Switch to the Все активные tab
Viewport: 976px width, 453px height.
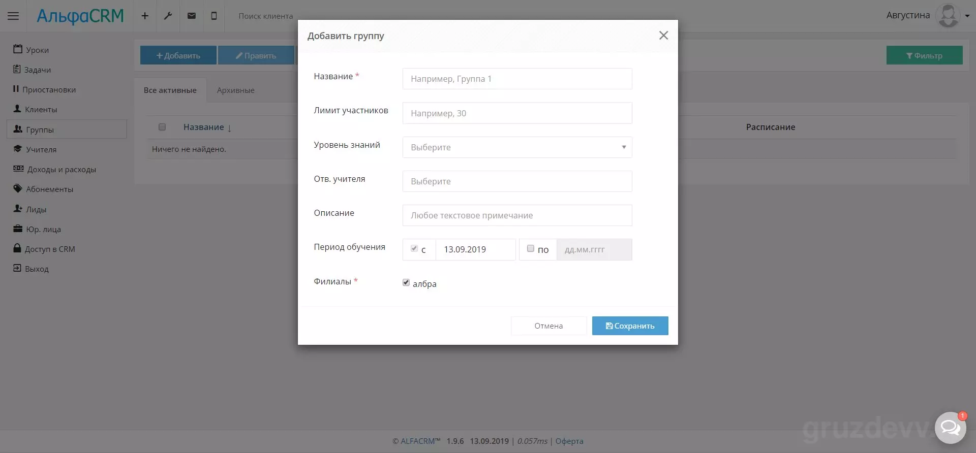[x=170, y=90]
